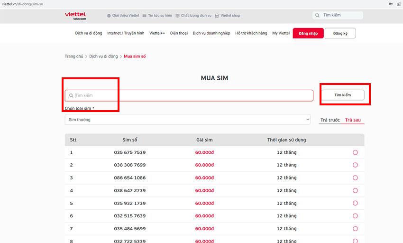
Task: Click the magnifier icon in SIM search box
Action: click(x=71, y=95)
